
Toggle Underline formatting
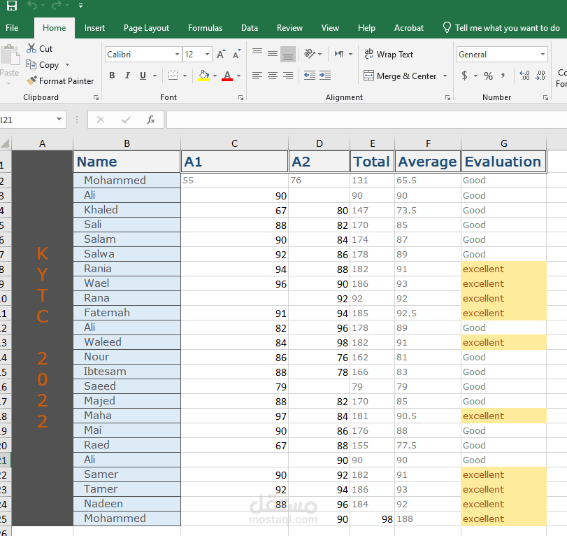143,76
